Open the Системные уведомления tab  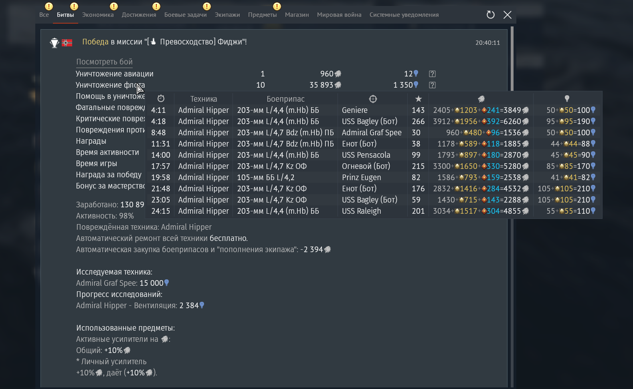tap(404, 15)
